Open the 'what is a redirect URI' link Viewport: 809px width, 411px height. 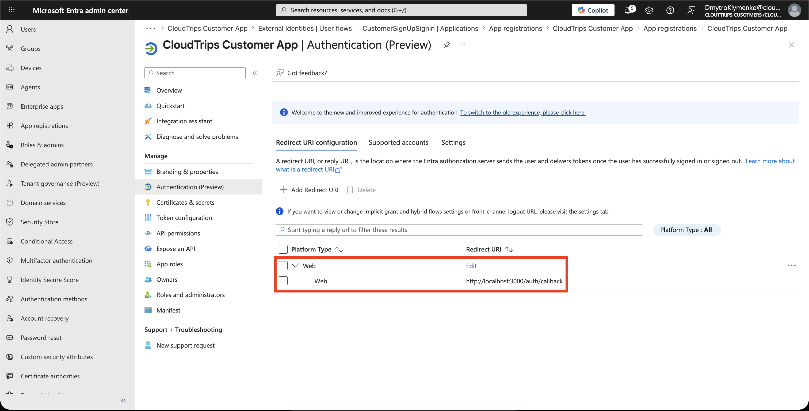(x=308, y=169)
